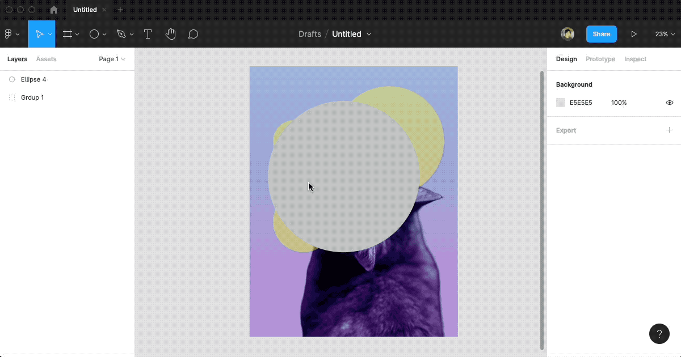Click the Share button

click(x=601, y=34)
